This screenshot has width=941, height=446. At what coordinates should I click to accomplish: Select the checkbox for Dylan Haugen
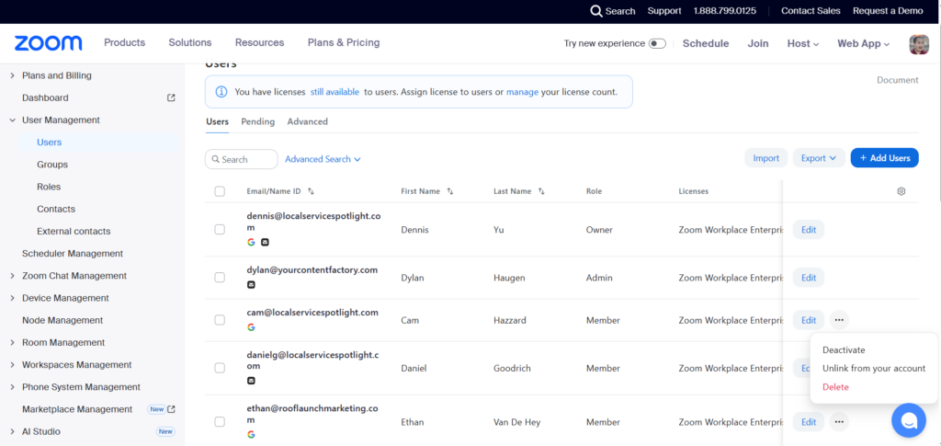point(220,278)
